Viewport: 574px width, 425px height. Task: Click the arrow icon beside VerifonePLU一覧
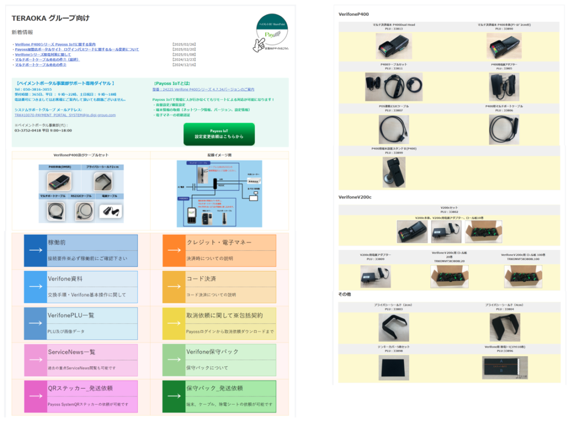point(35,323)
